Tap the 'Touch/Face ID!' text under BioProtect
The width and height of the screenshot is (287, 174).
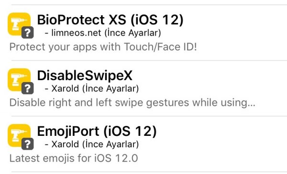(x=160, y=47)
